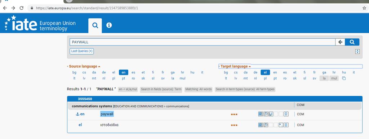The image size is (369, 139).
Task: Click the browser address bar URL
Action: [87, 8]
